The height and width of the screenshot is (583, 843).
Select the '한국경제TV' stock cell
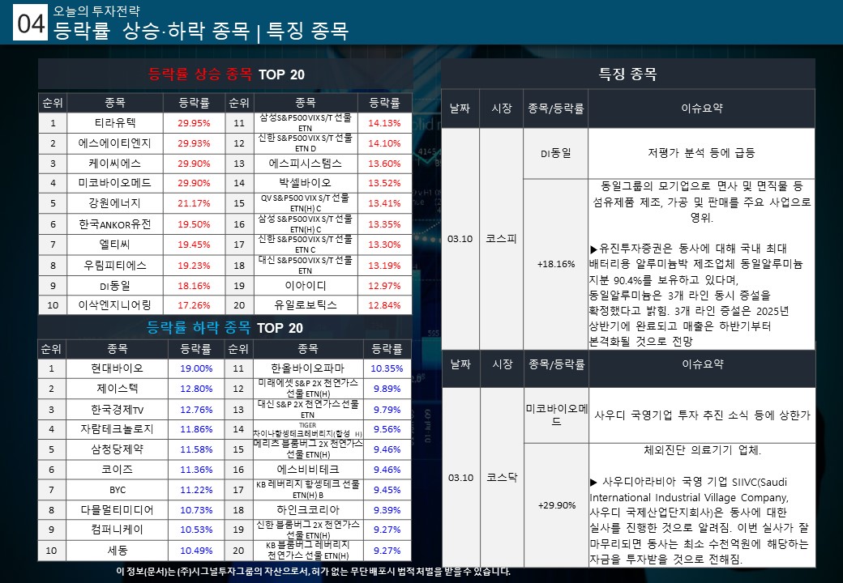(x=117, y=410)
